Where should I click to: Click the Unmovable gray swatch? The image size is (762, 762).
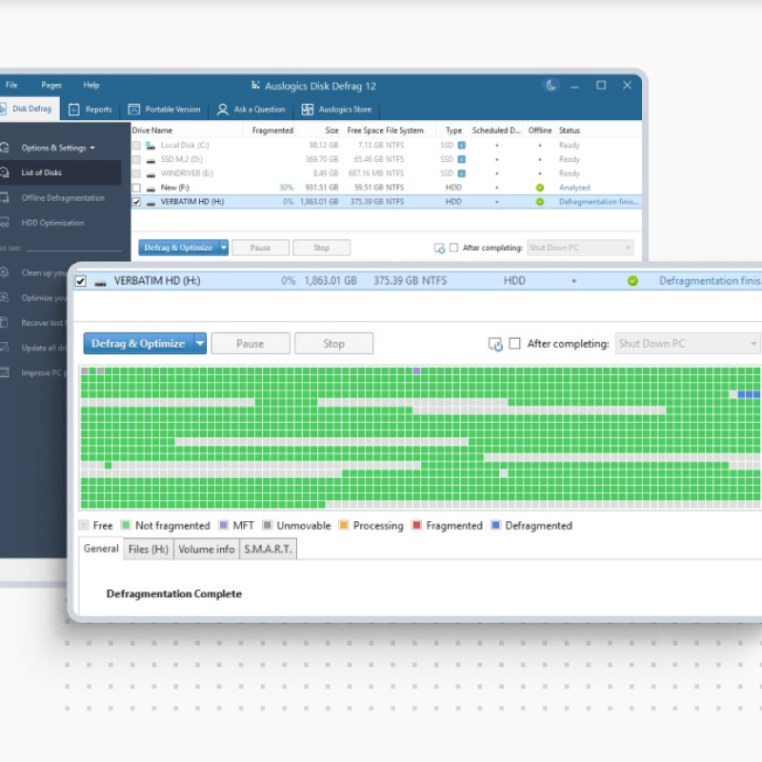click(x=268, y=526)
